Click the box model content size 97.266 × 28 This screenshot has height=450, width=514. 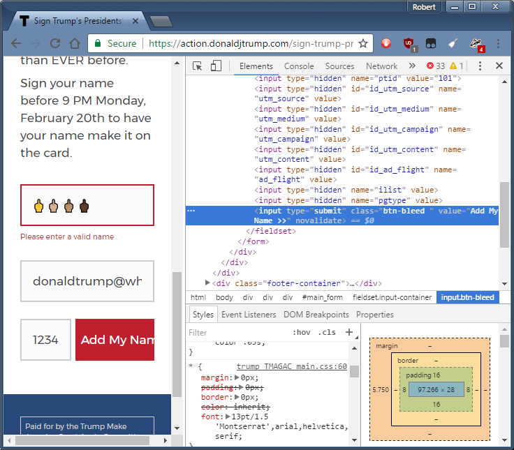click(x=436, y=389)
